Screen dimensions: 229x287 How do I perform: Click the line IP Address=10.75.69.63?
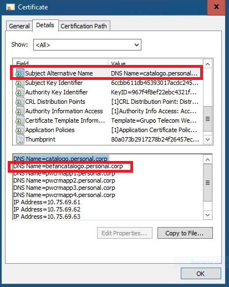coord(47,216)
